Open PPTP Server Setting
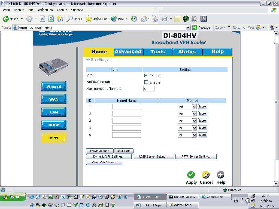The height and width of the screenshot is (209, 279). tap(196, 156)
